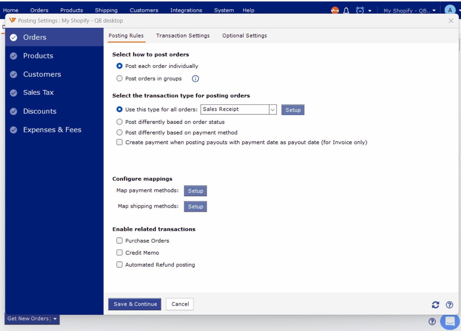Switch to Optional Settings tab

245,36
